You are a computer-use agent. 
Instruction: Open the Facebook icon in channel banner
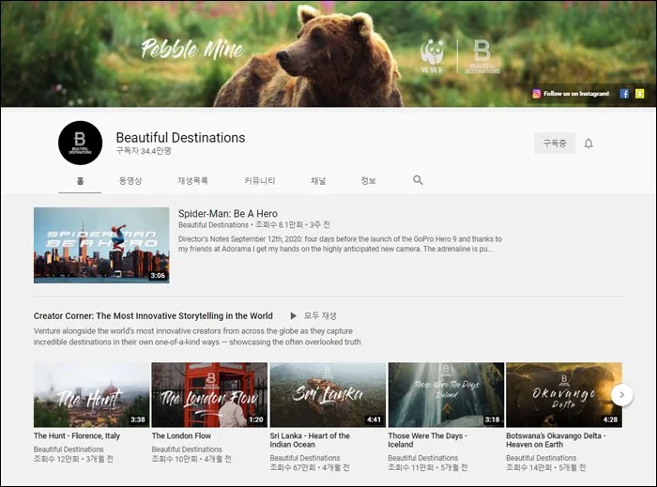[x=624, y=94]
